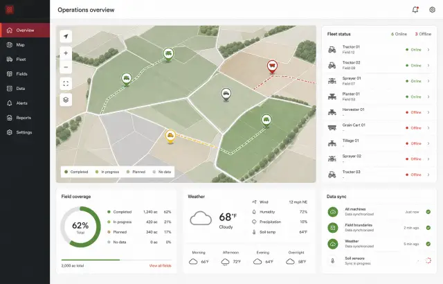Viewport: 443px width, 284px height.
Task: Open settings gear in top bar
Action: point(432,10)
